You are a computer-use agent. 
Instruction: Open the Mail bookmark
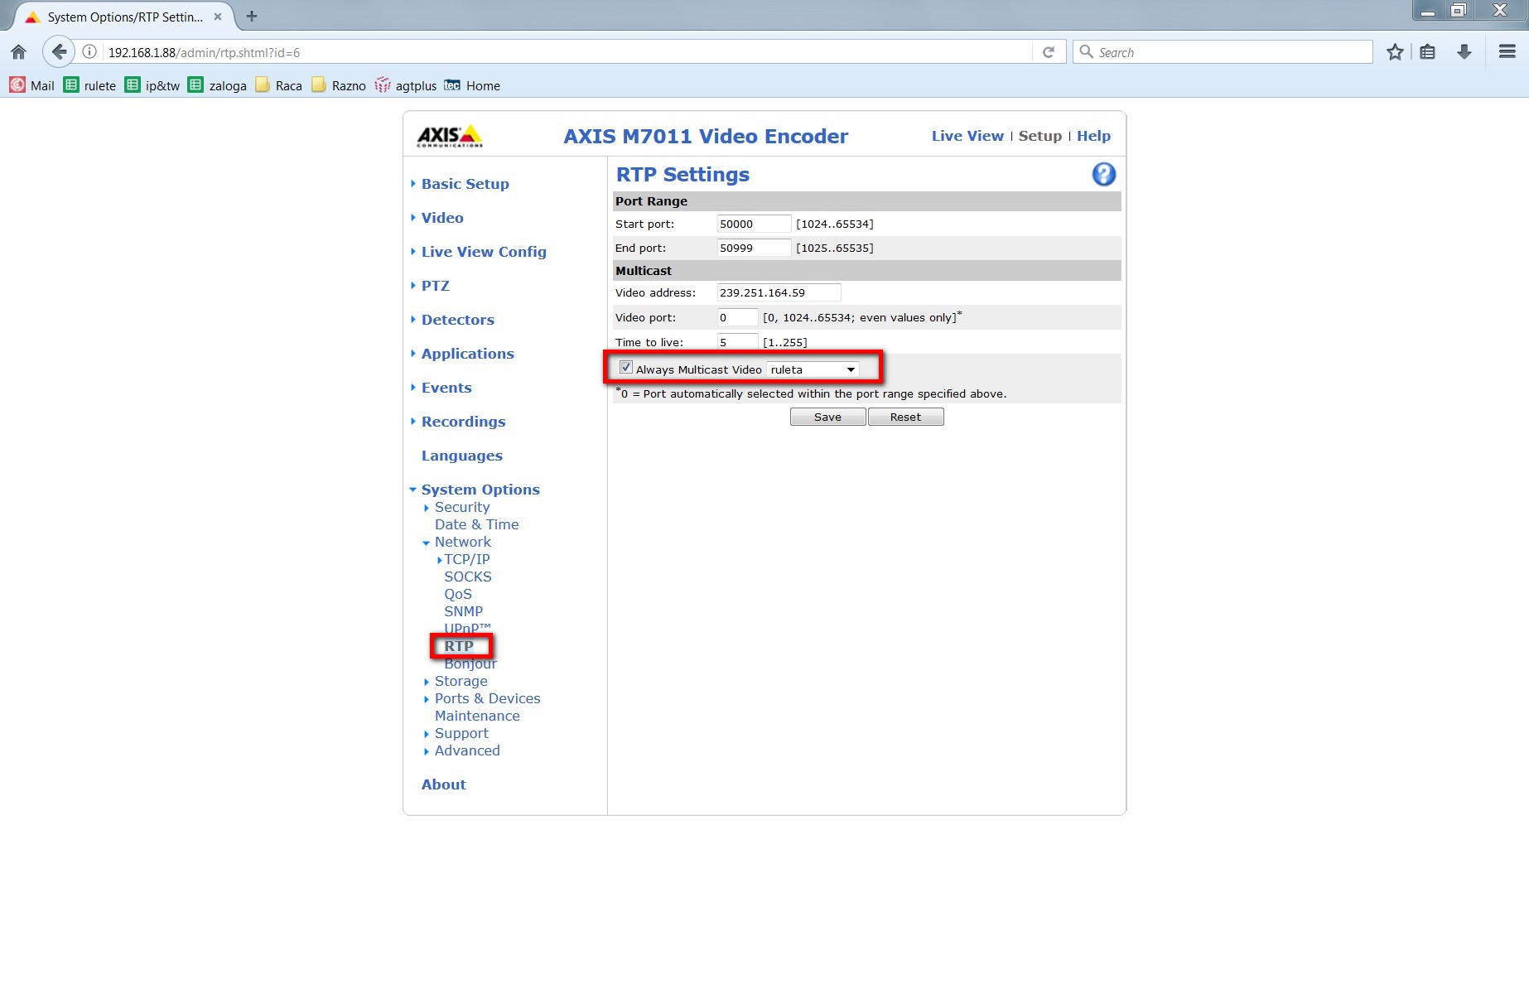31,85
